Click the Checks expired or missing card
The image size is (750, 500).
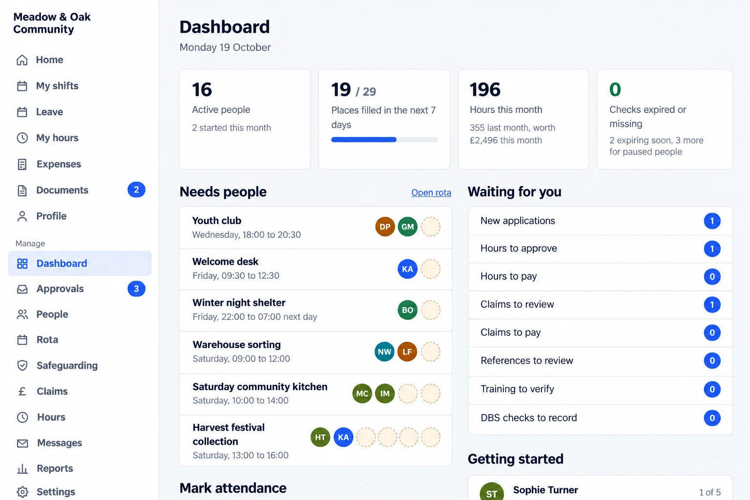pyautogui.click(x=665, y=119)
